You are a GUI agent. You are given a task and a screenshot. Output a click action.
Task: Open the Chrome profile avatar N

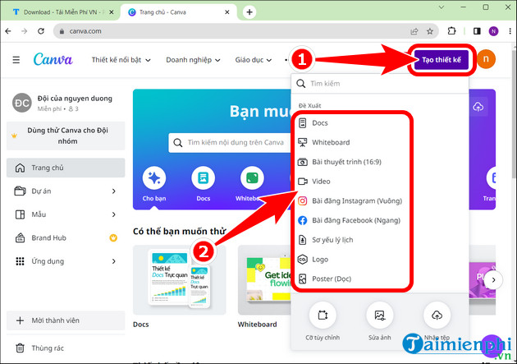click(x=493, y=31)
